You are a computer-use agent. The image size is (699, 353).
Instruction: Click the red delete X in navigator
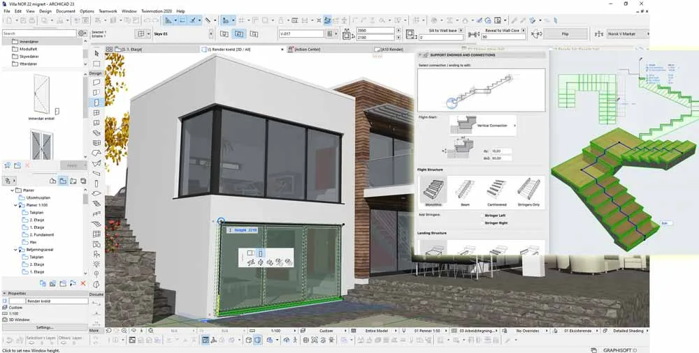click(83, 283)
